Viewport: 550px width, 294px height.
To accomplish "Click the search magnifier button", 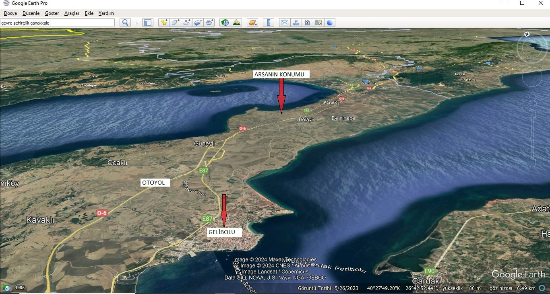I will 125,23.
